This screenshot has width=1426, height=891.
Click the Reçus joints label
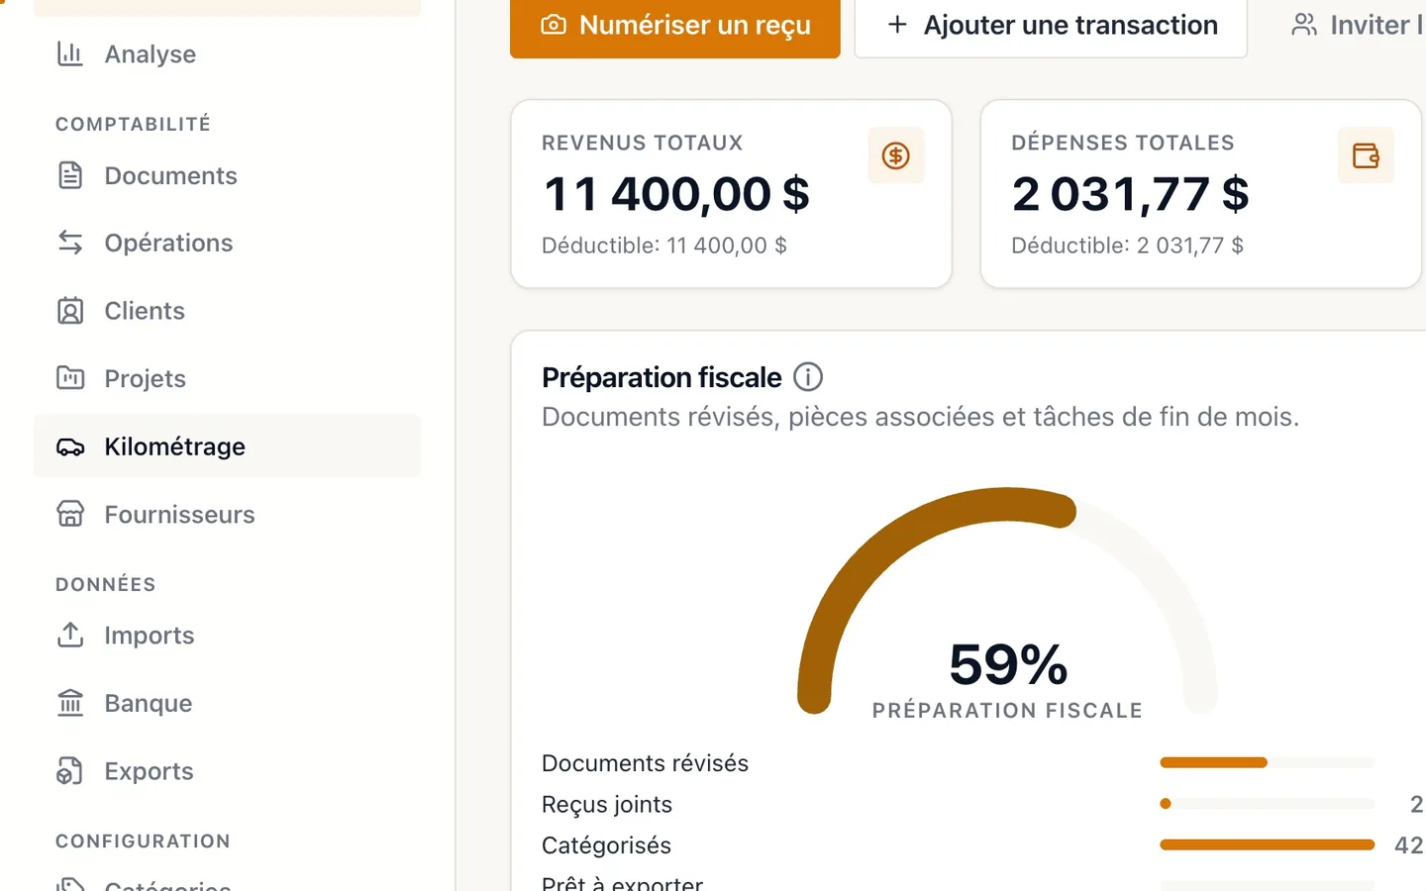point(607,805)
